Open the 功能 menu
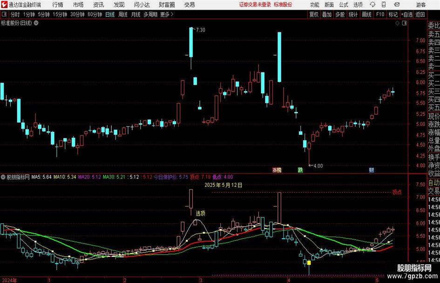Screen dimensions: 440x283 coord(315,5)
